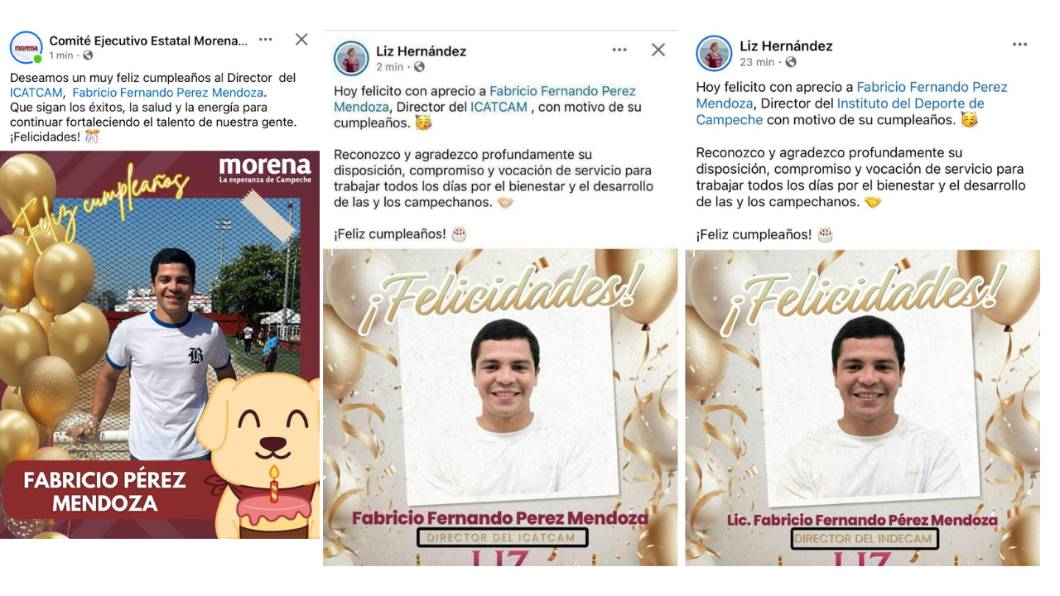Open Felicidades image labeled Director del ICATCAM
This screenshot has height=596, width=1060.
click(x=500, y=407)
